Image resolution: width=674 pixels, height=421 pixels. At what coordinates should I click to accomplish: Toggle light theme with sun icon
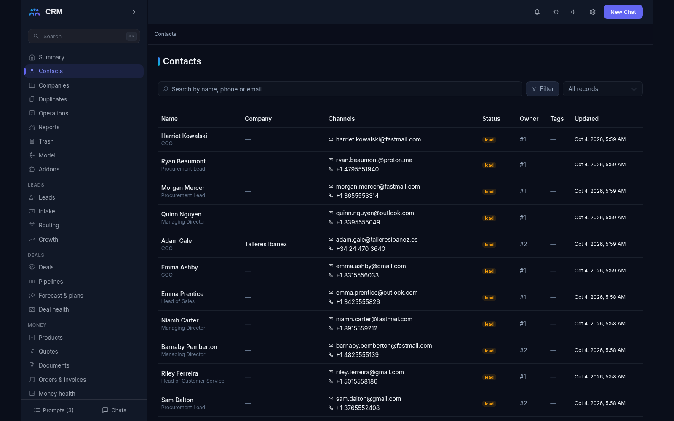556,12
